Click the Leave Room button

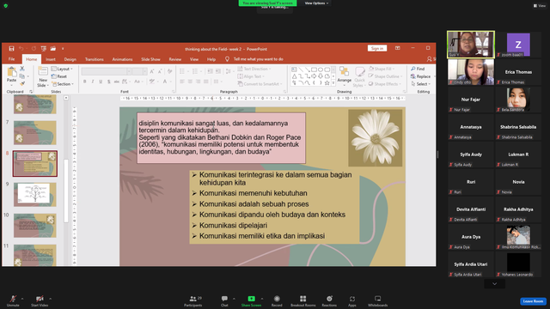tap(533, 301)
